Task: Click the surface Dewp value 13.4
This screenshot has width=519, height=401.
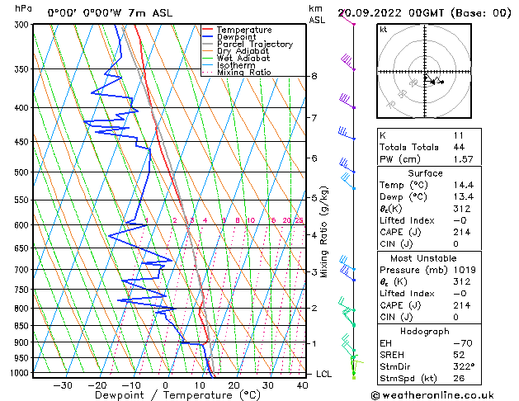Action: tap(464, 197)
